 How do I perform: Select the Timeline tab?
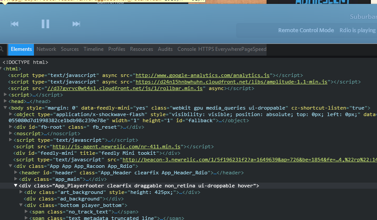[93, 49]
